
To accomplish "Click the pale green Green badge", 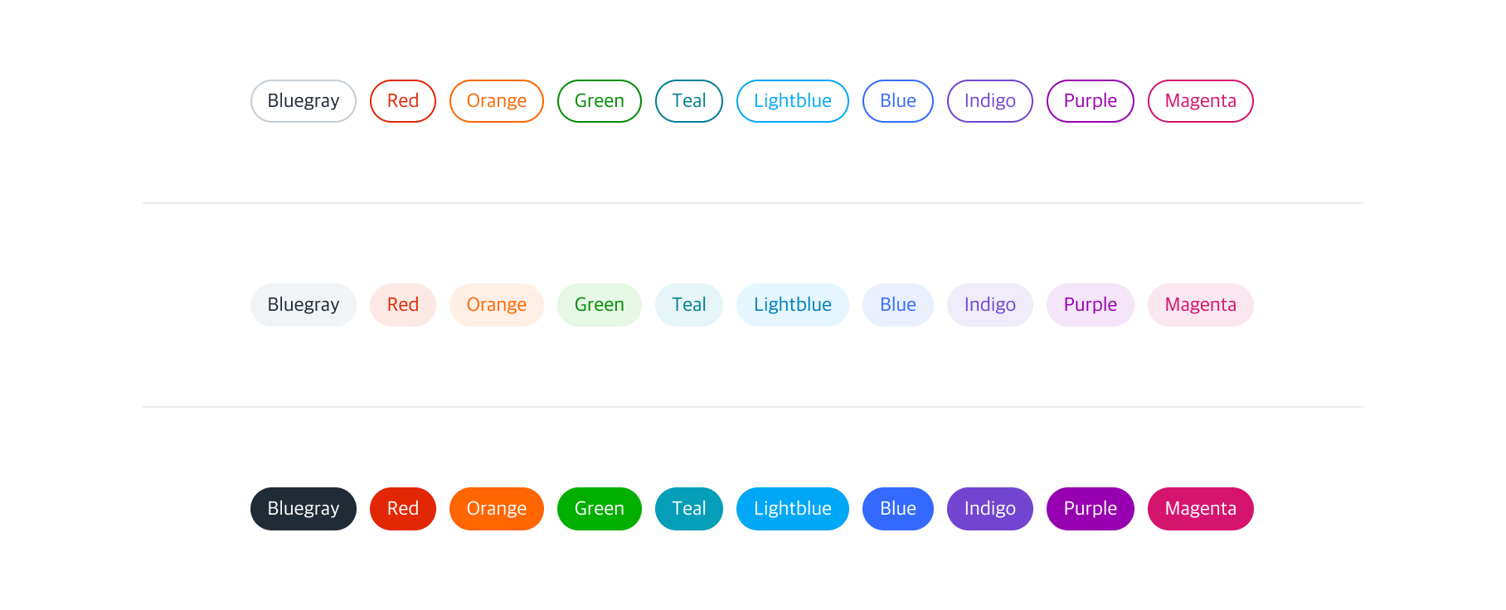I will pos(599,305).
